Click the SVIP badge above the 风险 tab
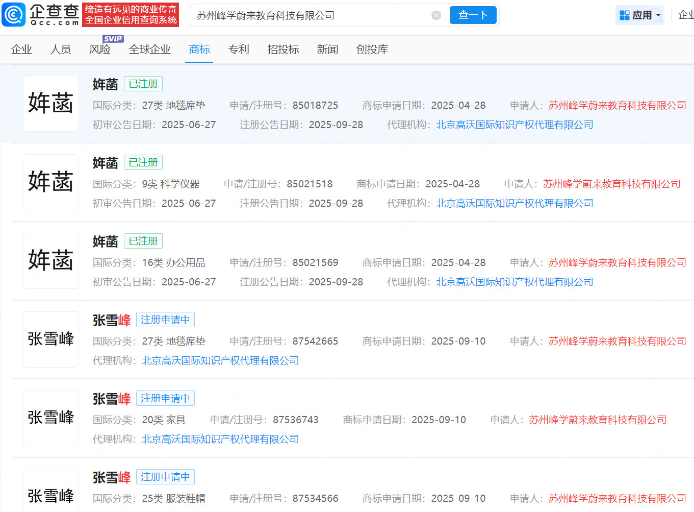The height and width of the screenshot is (512, 694). (113, 38)
